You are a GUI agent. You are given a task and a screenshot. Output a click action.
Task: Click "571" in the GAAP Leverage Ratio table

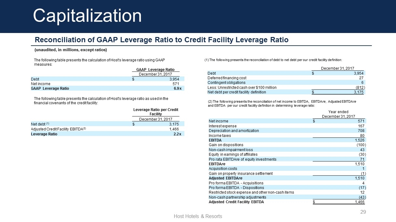pos(176,84)
